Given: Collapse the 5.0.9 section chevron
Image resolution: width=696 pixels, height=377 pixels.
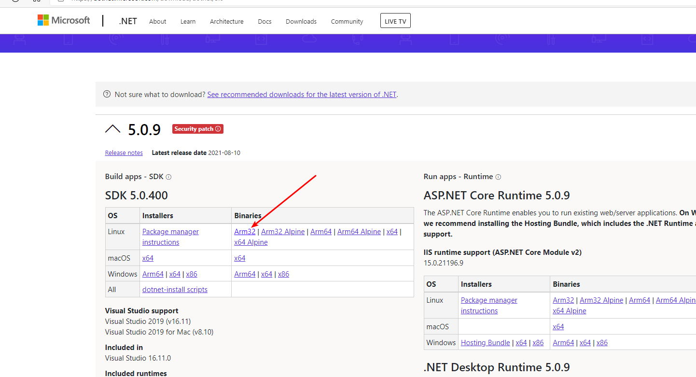Looking at the screenshot, I should point(112,128).
